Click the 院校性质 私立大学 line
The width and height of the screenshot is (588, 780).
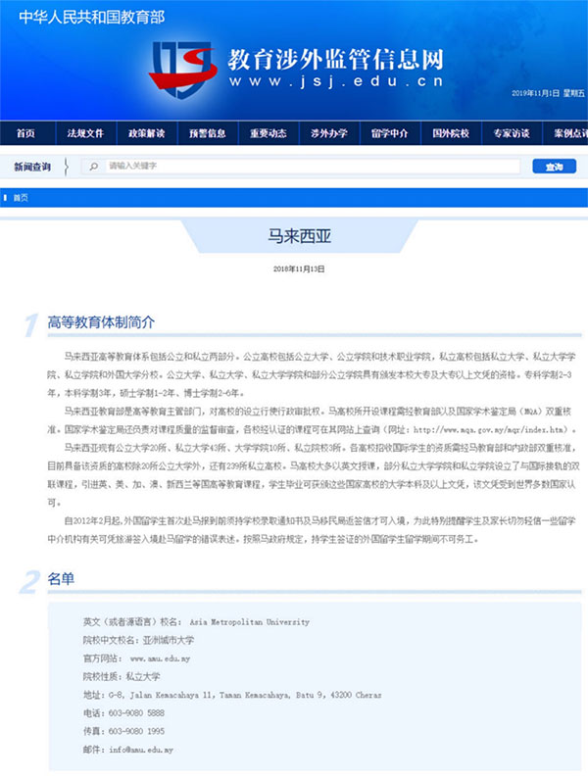tap(122, 676)
